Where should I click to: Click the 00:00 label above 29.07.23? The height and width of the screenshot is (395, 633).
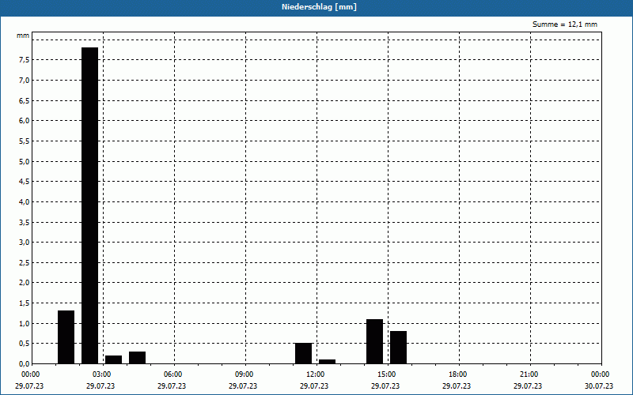(31, 374)
